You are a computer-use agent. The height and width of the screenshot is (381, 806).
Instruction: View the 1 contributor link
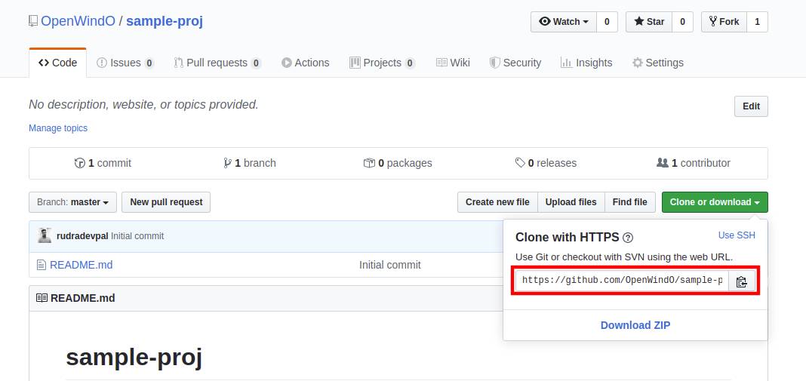click(694, 163)
